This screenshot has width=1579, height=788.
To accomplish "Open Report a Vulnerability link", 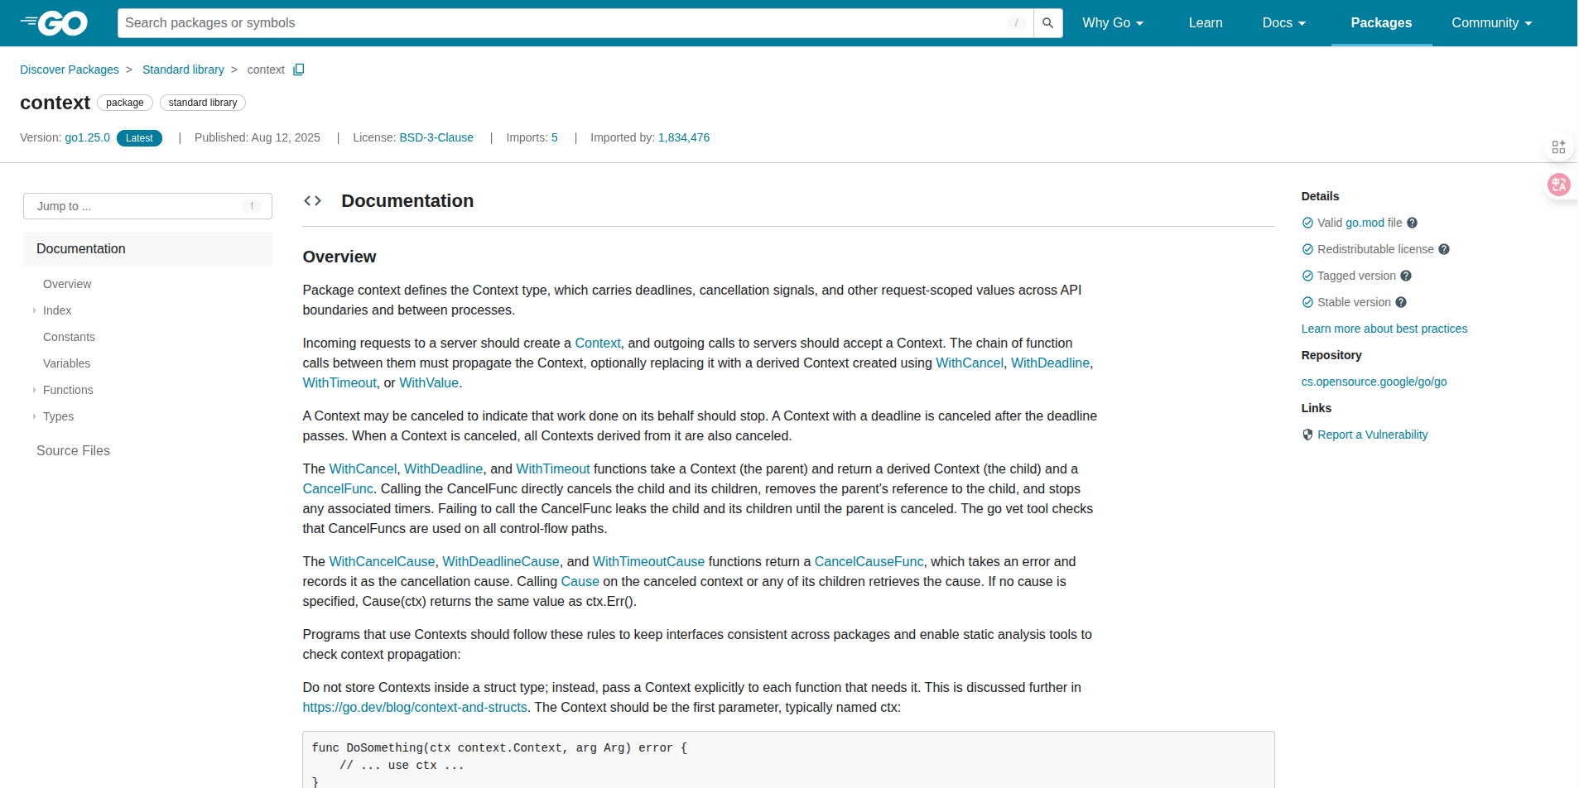I will click(x=1372, y=435).
